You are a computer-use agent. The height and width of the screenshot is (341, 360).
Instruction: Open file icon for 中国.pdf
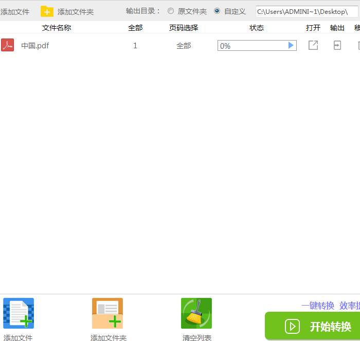point(313,45)
